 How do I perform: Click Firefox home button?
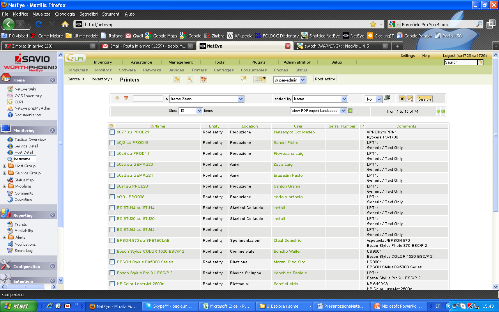pos(65,24)
